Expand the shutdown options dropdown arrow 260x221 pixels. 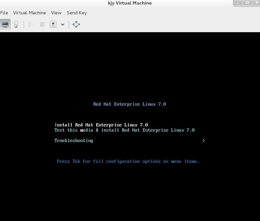tap(63, 25)
